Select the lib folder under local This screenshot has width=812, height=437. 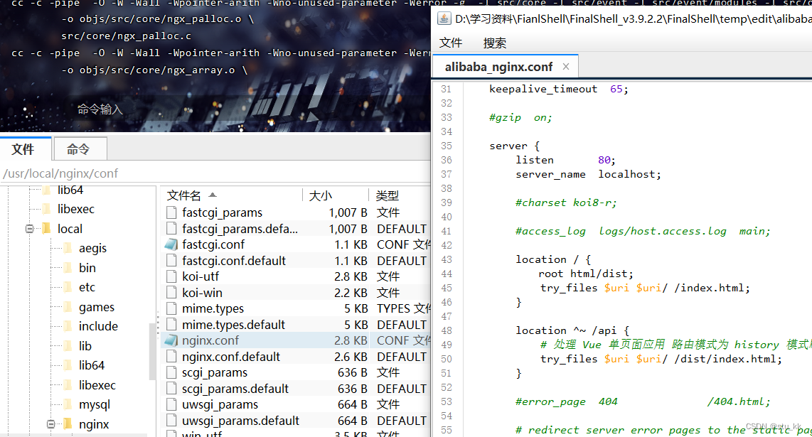85,346
